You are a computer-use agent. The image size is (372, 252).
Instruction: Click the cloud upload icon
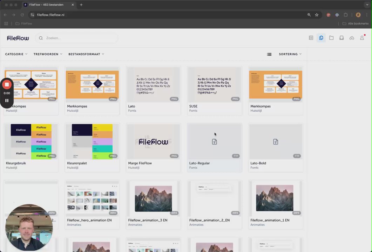coord(352,38)
